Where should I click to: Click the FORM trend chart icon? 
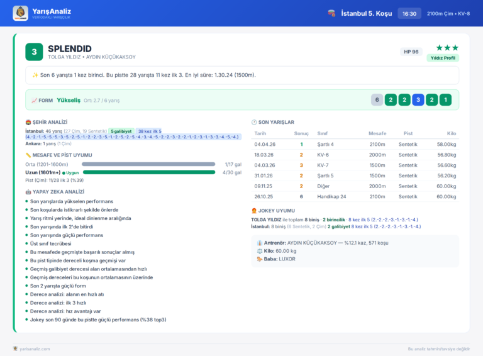click(x=34, y=101)
